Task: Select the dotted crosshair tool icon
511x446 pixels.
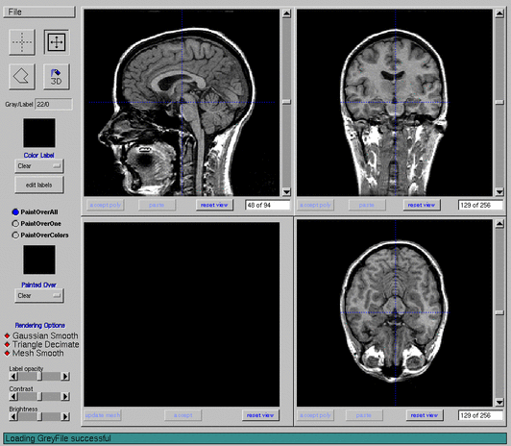Action: click(x=22, y=42)
